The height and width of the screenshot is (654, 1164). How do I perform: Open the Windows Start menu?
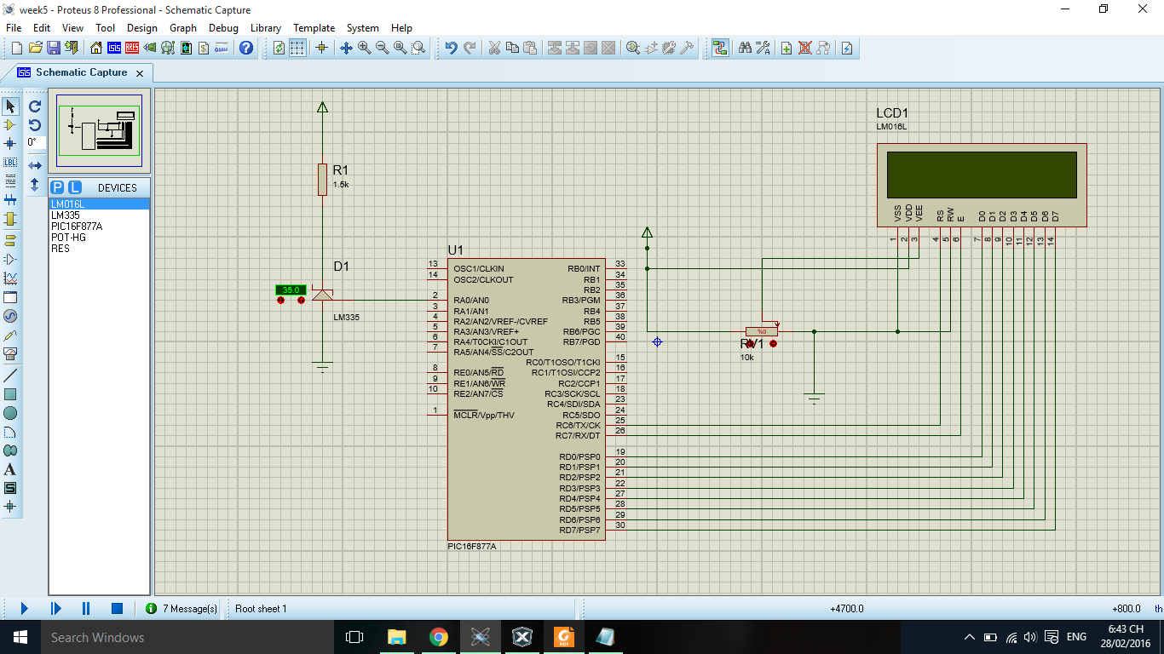20,637
